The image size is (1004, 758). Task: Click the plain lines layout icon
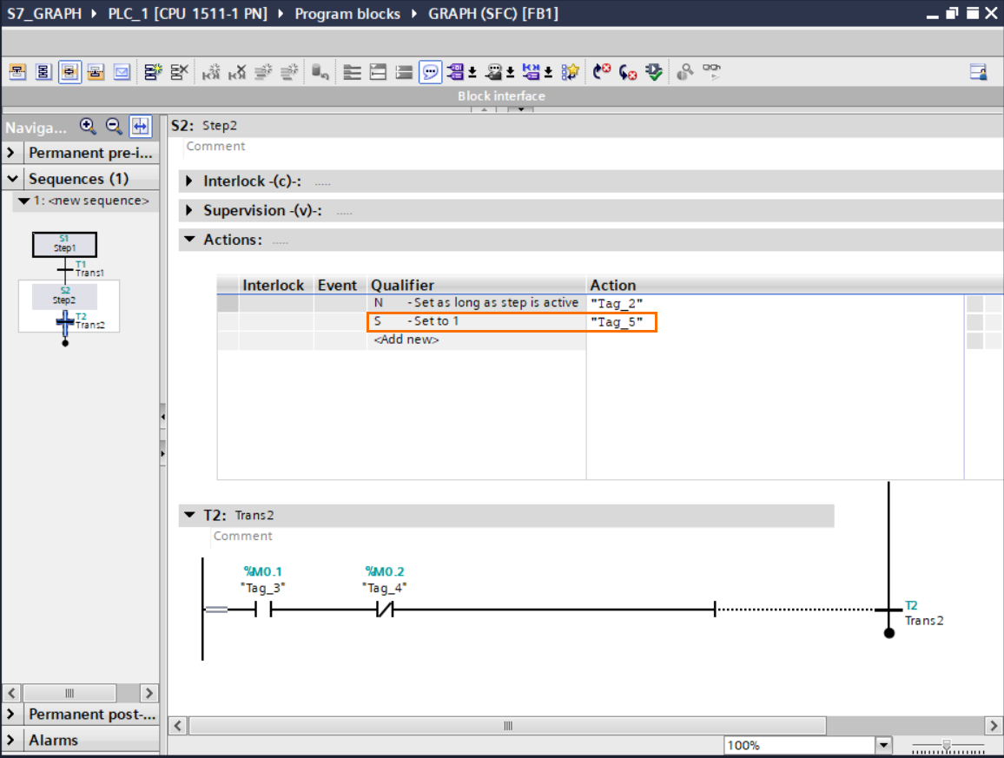pyautogui.click(x=352, y=72)
